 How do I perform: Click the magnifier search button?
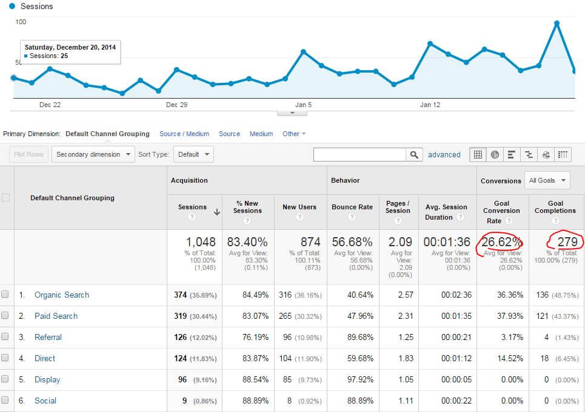(x=414, y=154)
